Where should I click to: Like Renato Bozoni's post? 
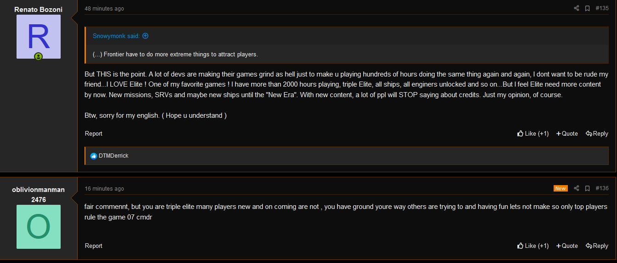(x=533, y=134)
